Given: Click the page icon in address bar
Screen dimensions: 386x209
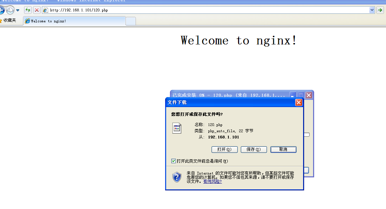Looking at the screenshot, I should (45, 10).
